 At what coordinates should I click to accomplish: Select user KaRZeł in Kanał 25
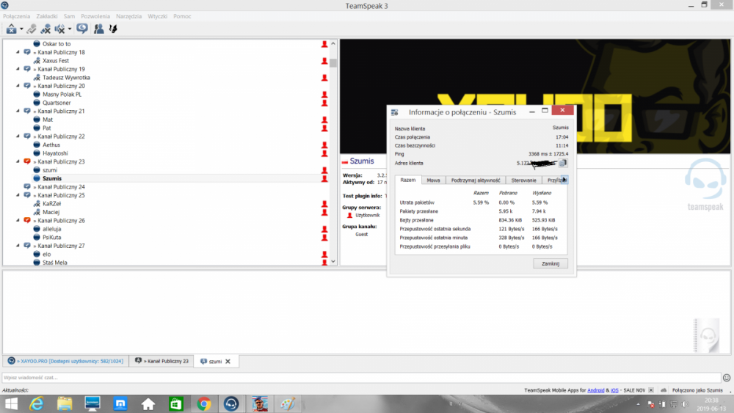pyautogui.click(x=51, y=204)
